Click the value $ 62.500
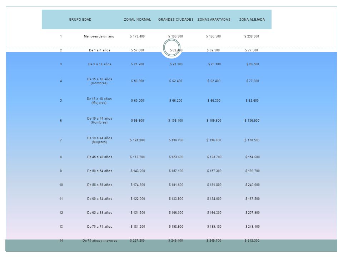This screenshot has width=343, height=257. tap(213, 50)
